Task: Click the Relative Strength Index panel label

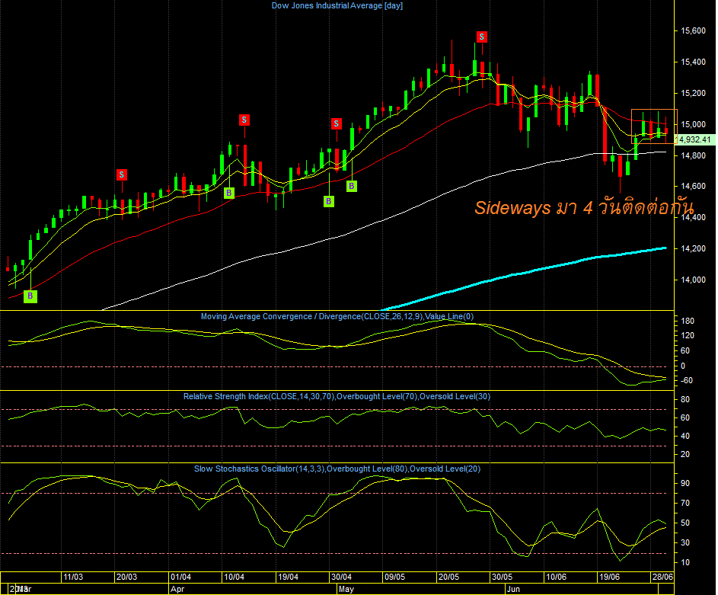Action: [x=337, y=397]
